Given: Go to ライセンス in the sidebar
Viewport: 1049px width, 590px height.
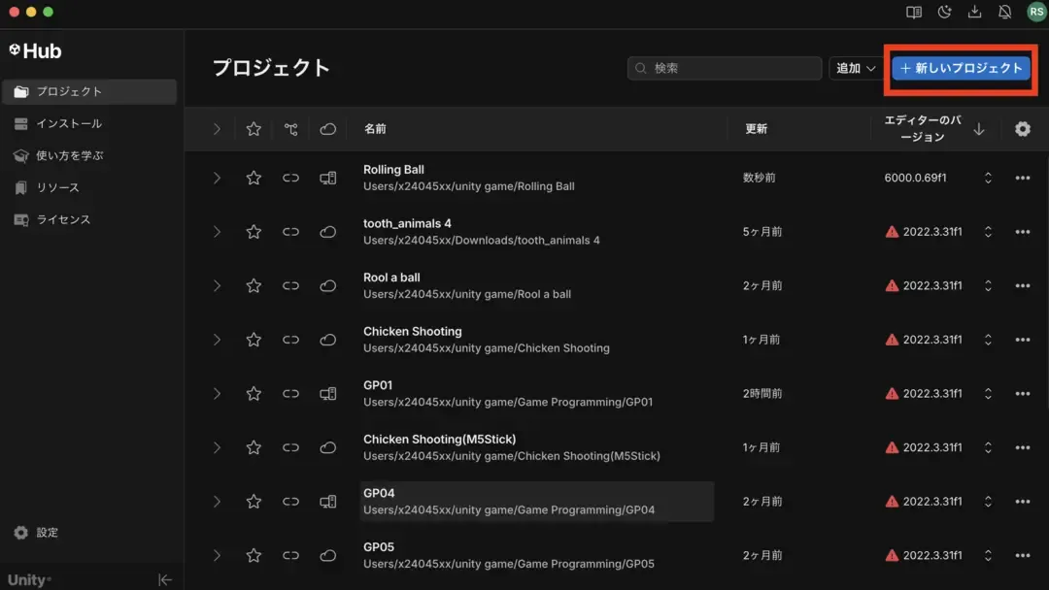Looking at the screenshot, I should (x=63, y=219).
